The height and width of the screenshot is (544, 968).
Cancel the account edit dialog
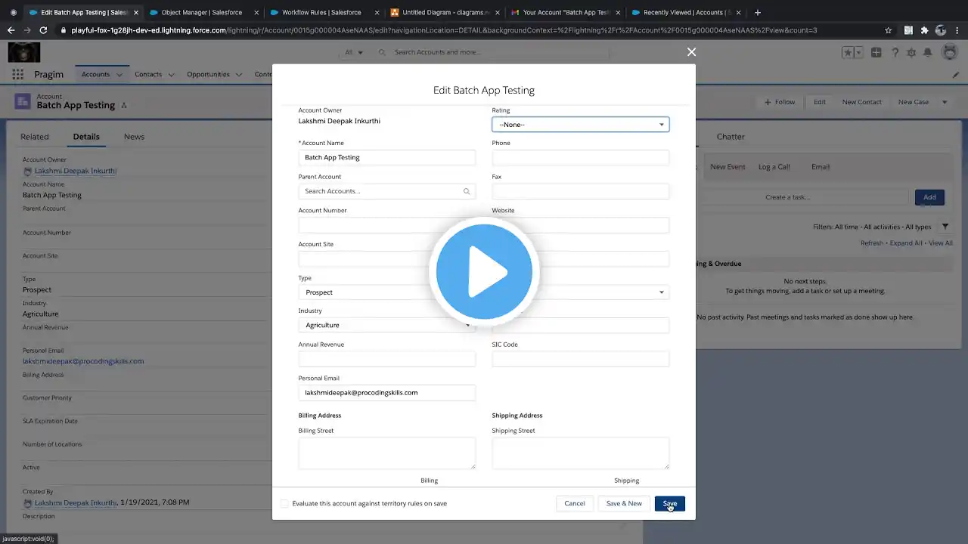(575, 503)
